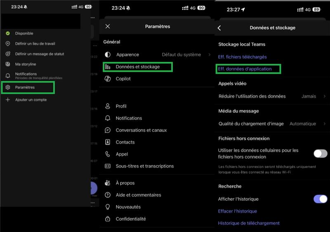Open Défaut du système appearance value
This screenshot has width=330, height=232.
(x=181, y=55)
